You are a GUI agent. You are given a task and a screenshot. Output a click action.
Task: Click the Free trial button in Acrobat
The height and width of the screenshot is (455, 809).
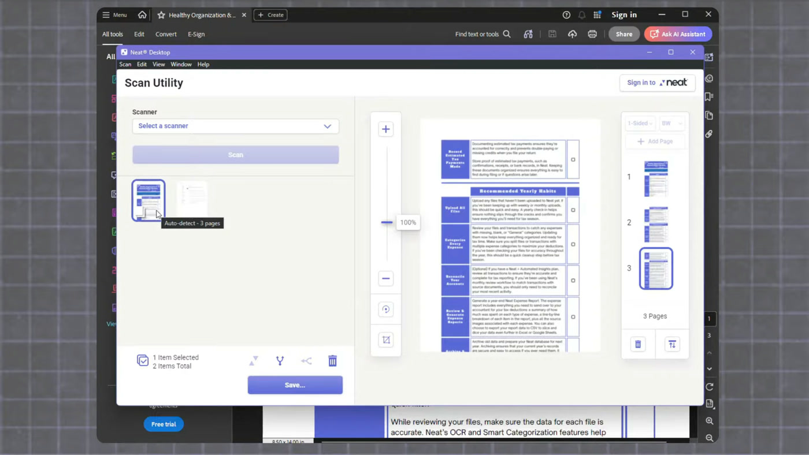pyautogui.click(x=164, y=424)
